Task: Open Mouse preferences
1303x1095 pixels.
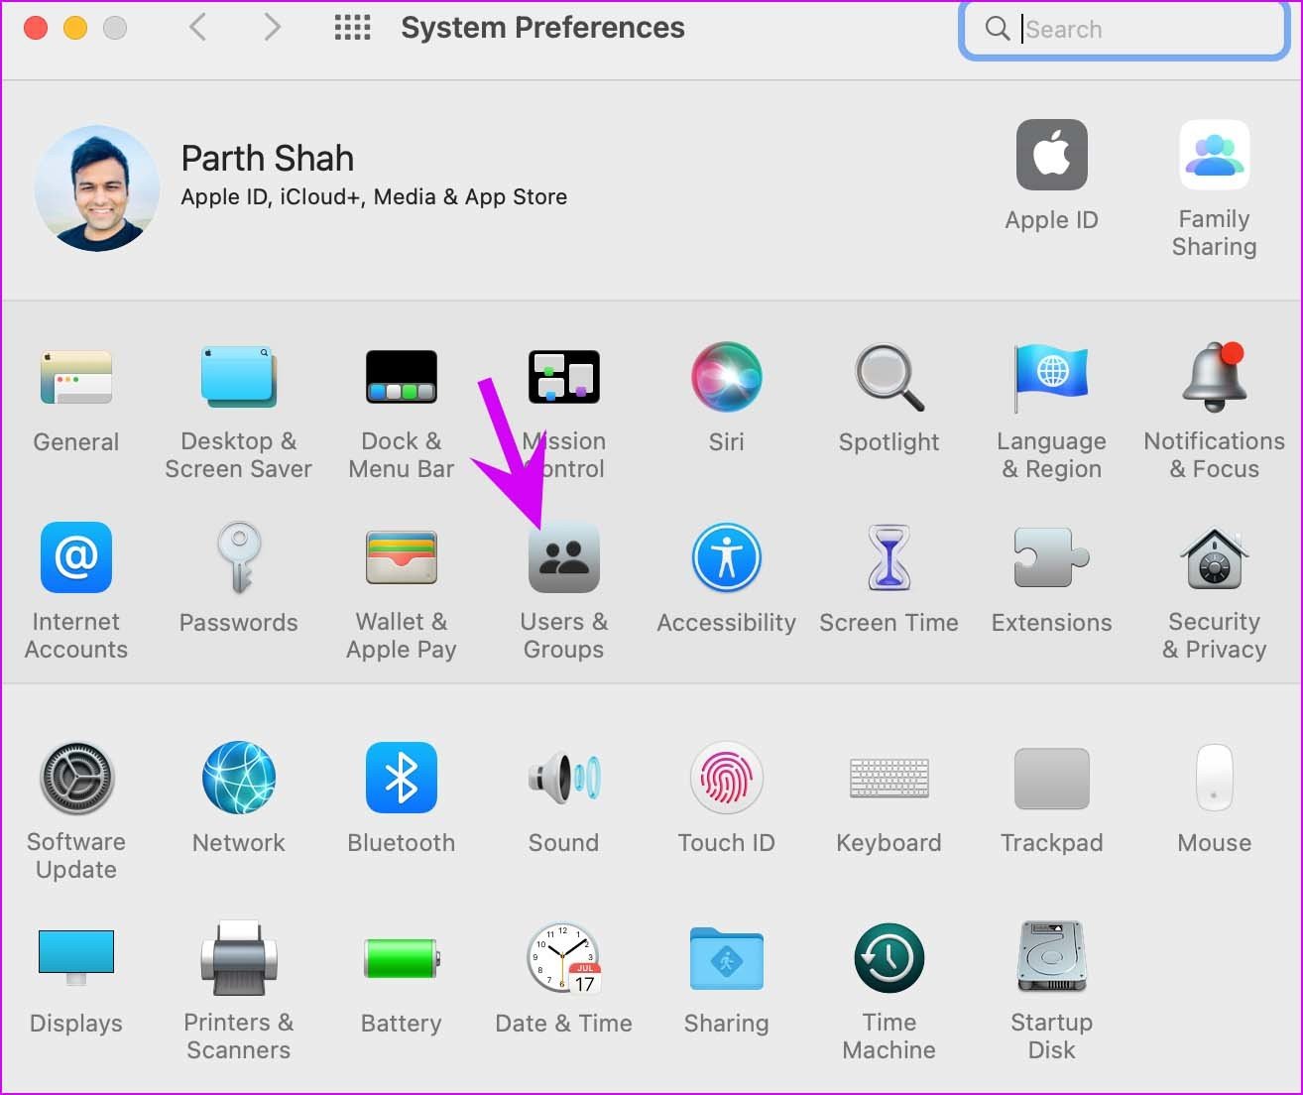Action: point(1214,779)
